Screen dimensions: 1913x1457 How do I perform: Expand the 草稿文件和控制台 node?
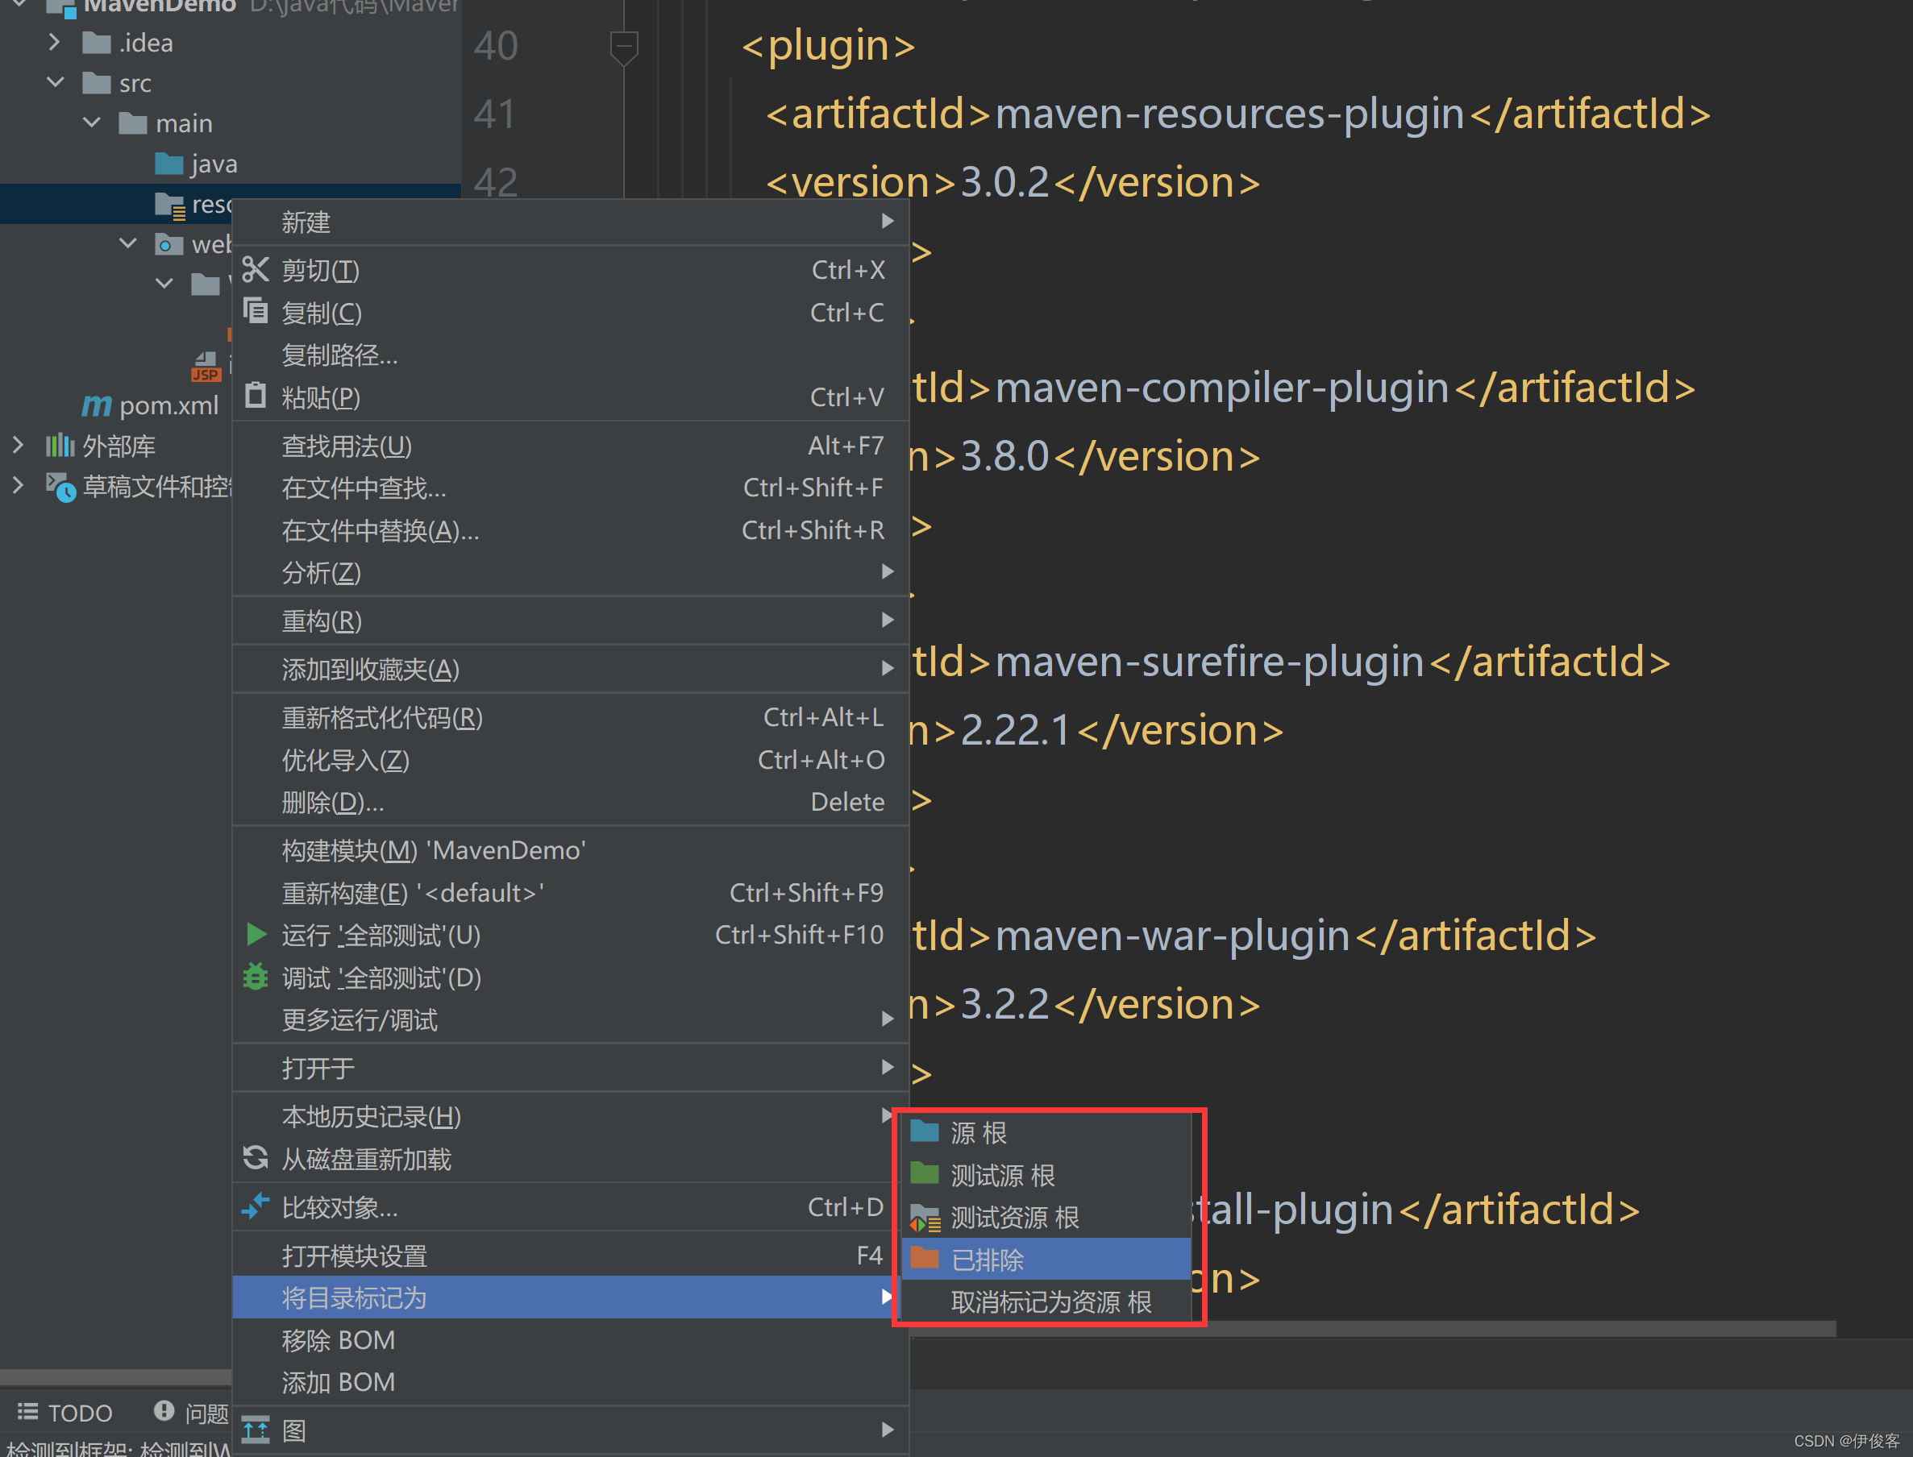[x=18, y=485]
